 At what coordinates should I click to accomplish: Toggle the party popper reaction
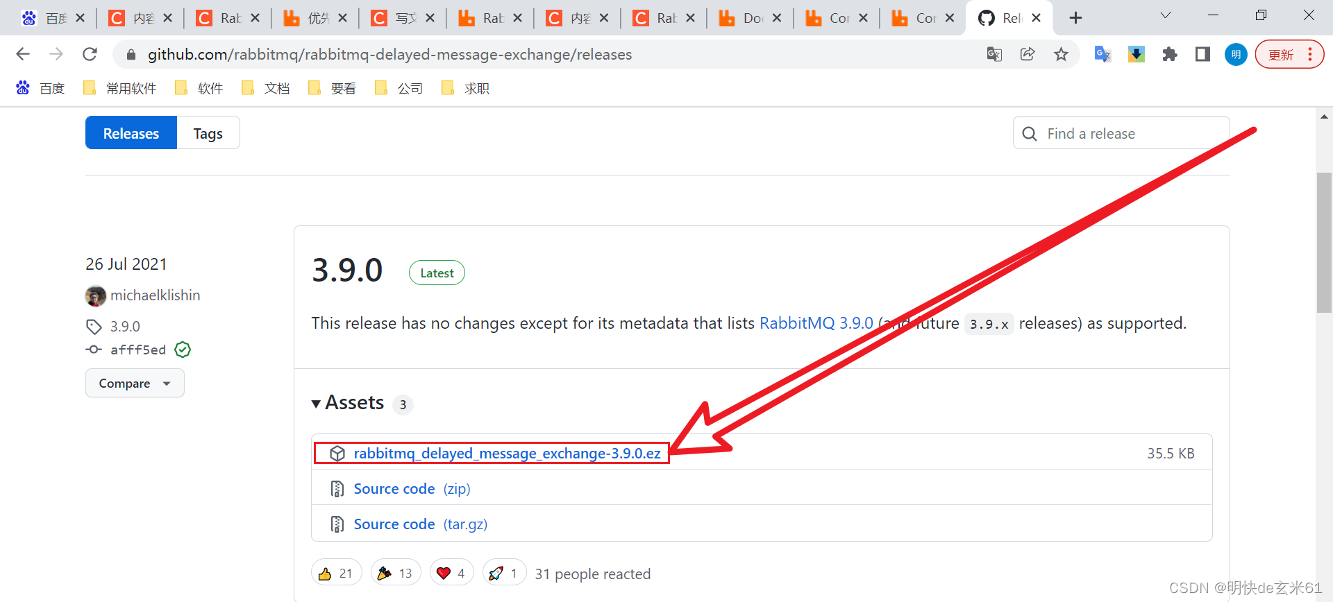point(396,573)
